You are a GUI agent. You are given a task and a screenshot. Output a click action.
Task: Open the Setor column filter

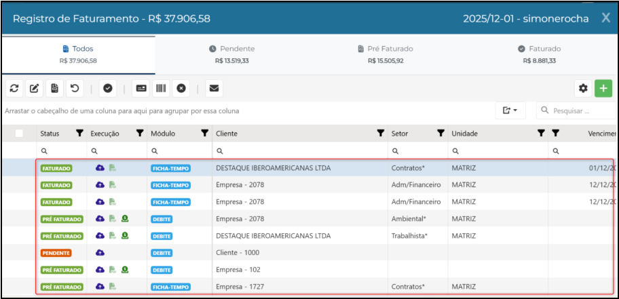click(441, 134)
